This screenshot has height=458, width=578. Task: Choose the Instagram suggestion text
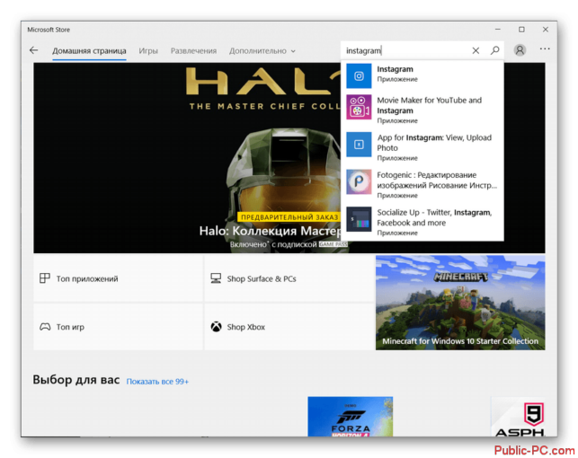(395, 69)
